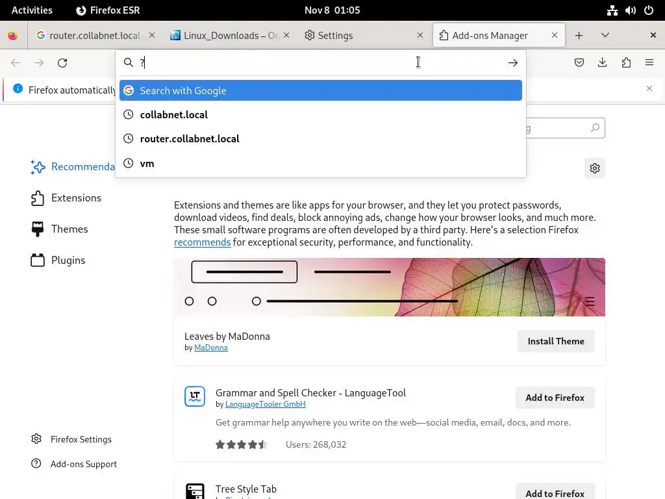Open the MaDonna author link
The width and height of the screenshot is (665, 499).
211,348
